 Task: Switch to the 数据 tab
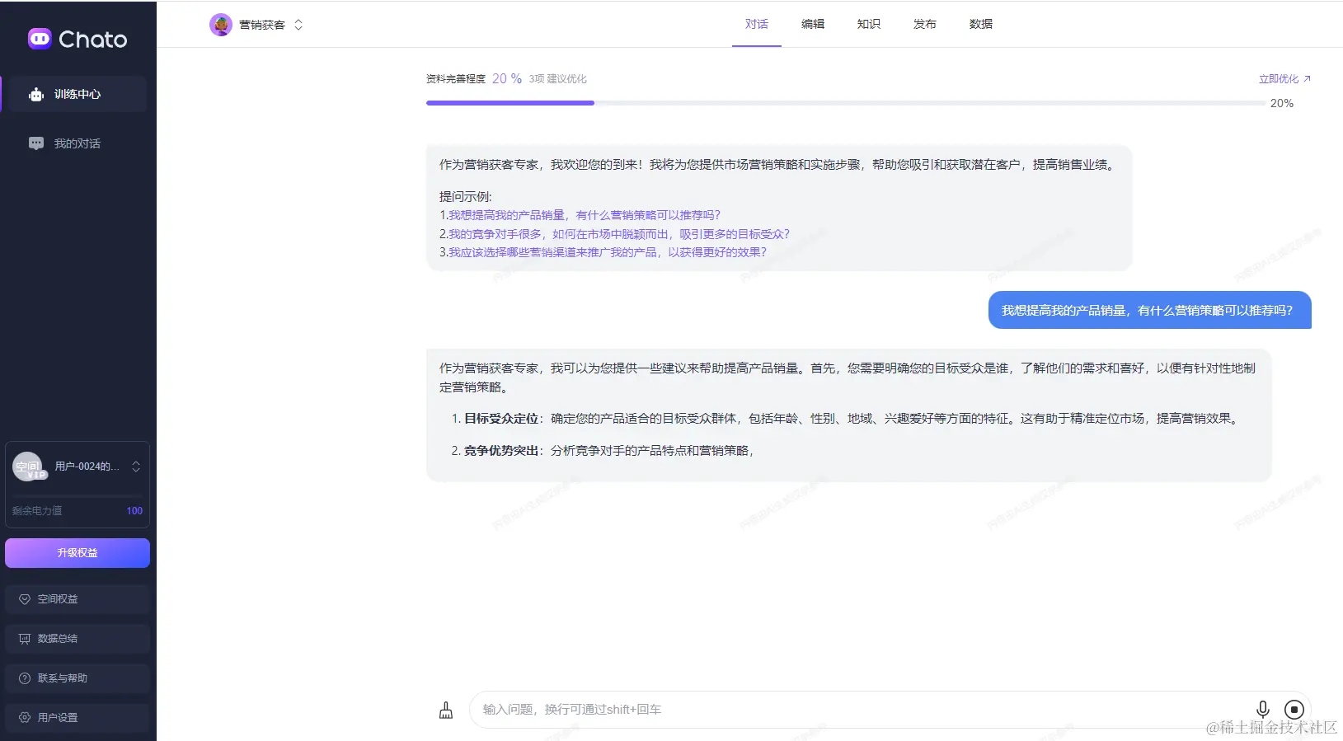[x=981, y=24]
